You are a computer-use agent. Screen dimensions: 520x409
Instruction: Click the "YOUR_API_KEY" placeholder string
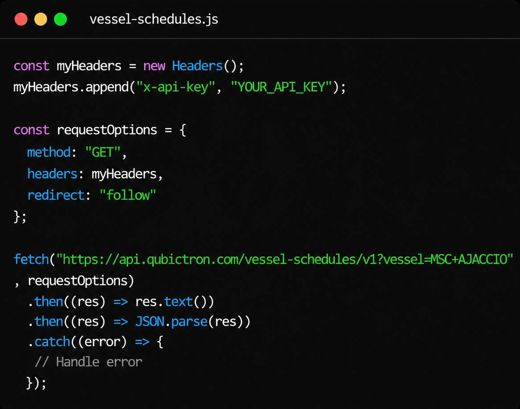281,87
